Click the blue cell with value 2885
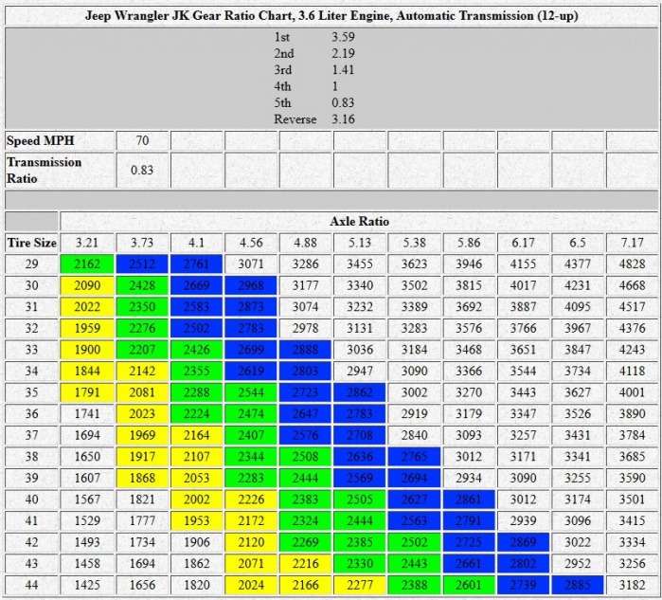The image size is (662, 600). point(578,586)
